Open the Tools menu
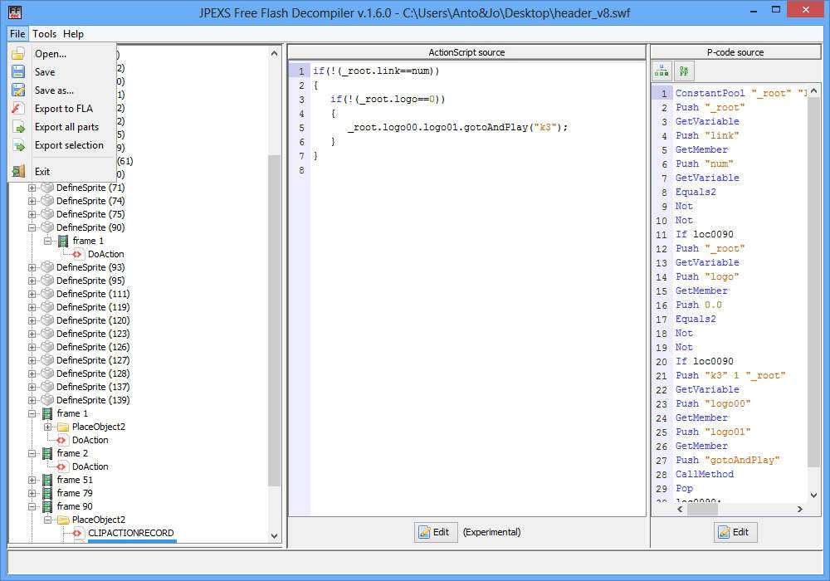The image size is (830, 581). [44, 34]
